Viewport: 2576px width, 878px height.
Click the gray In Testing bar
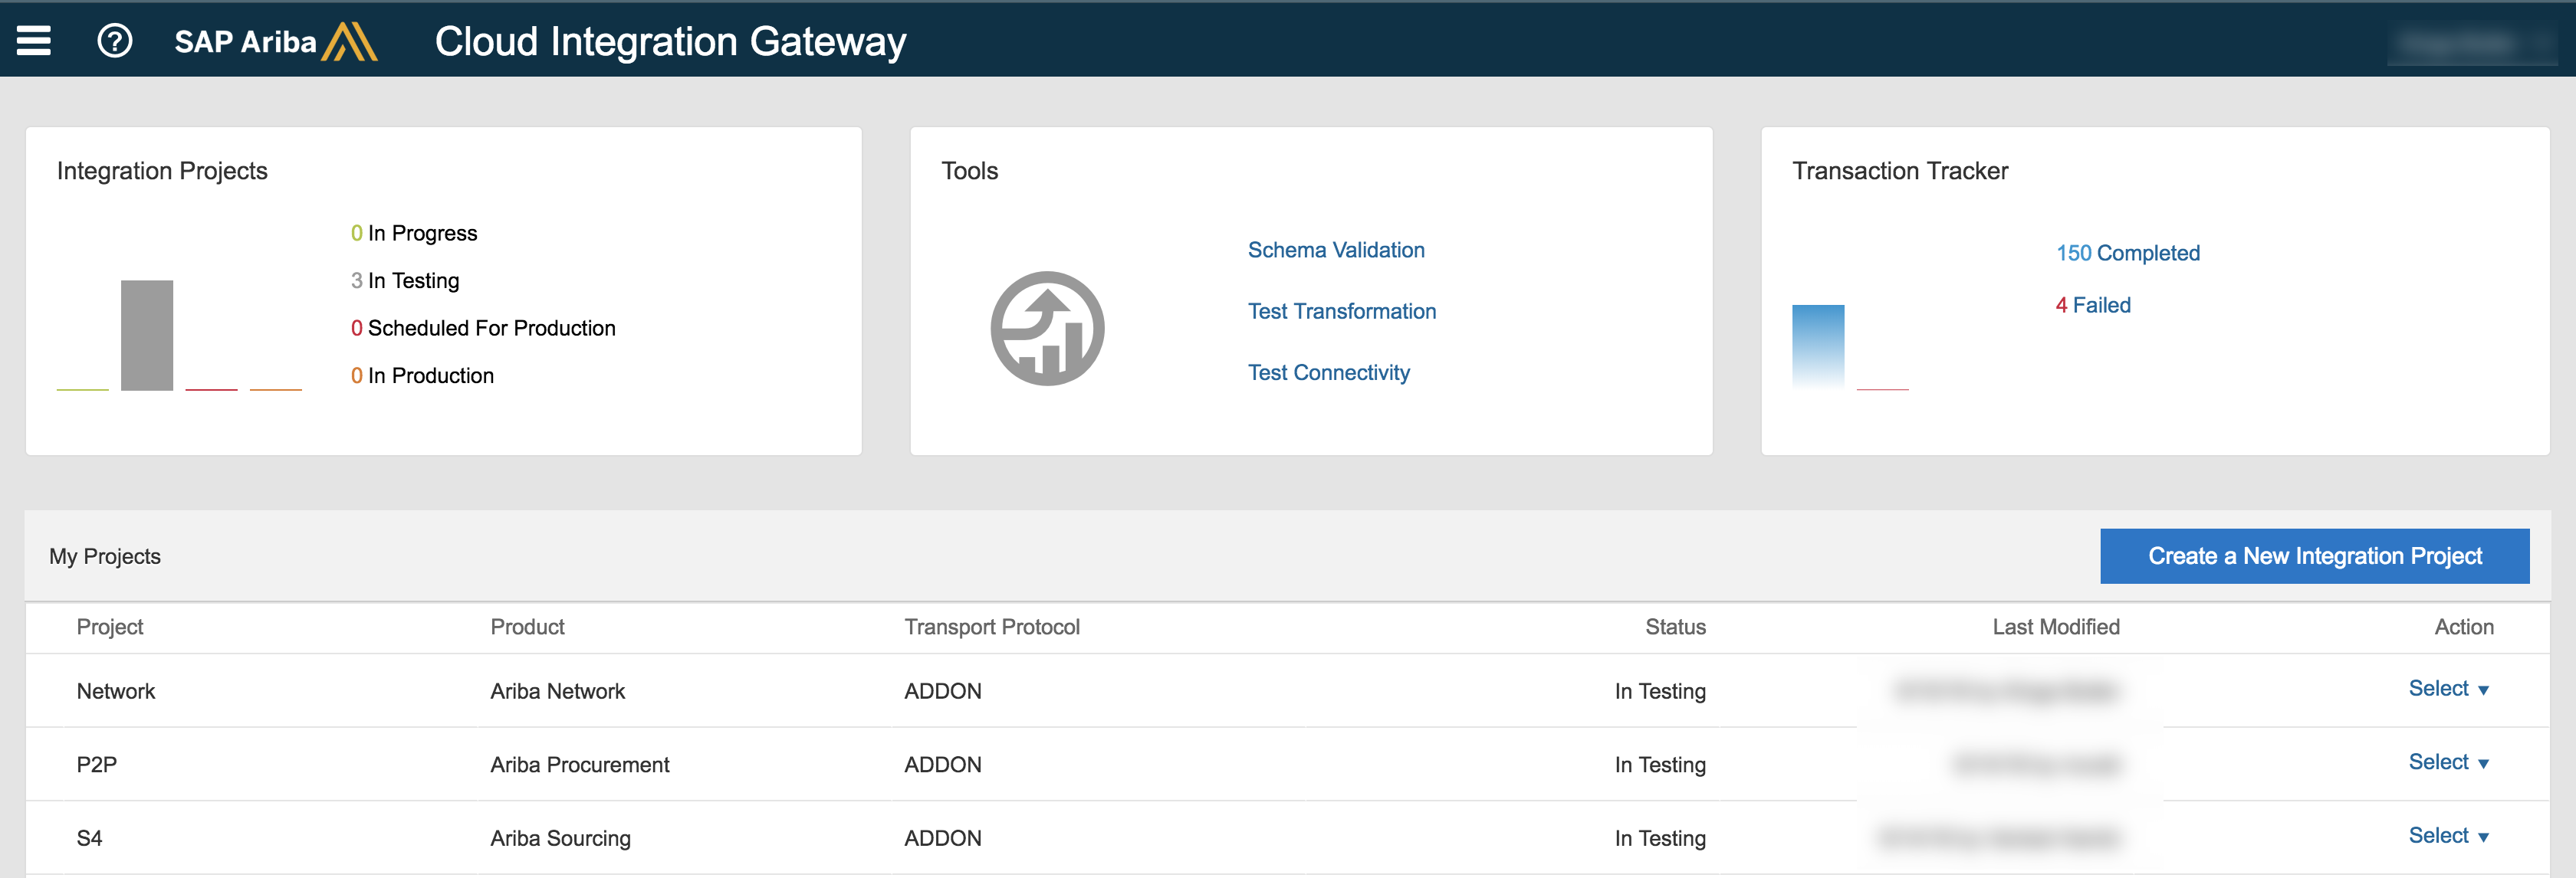point(147,335)
